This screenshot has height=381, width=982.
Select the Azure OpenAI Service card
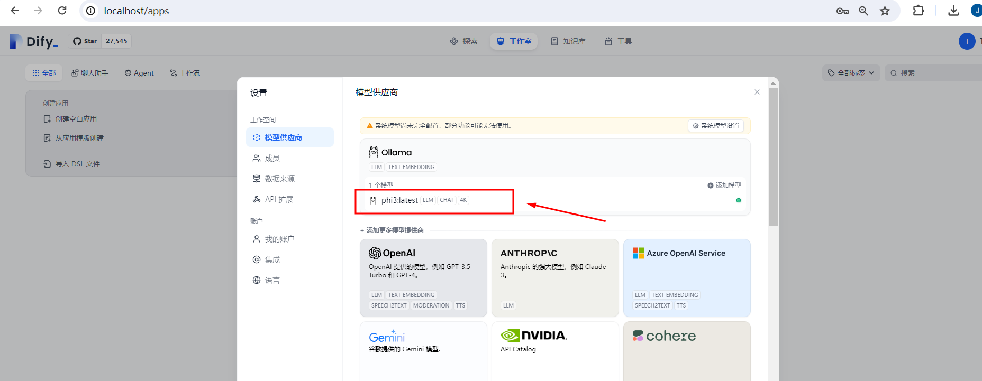click(687, 278)
